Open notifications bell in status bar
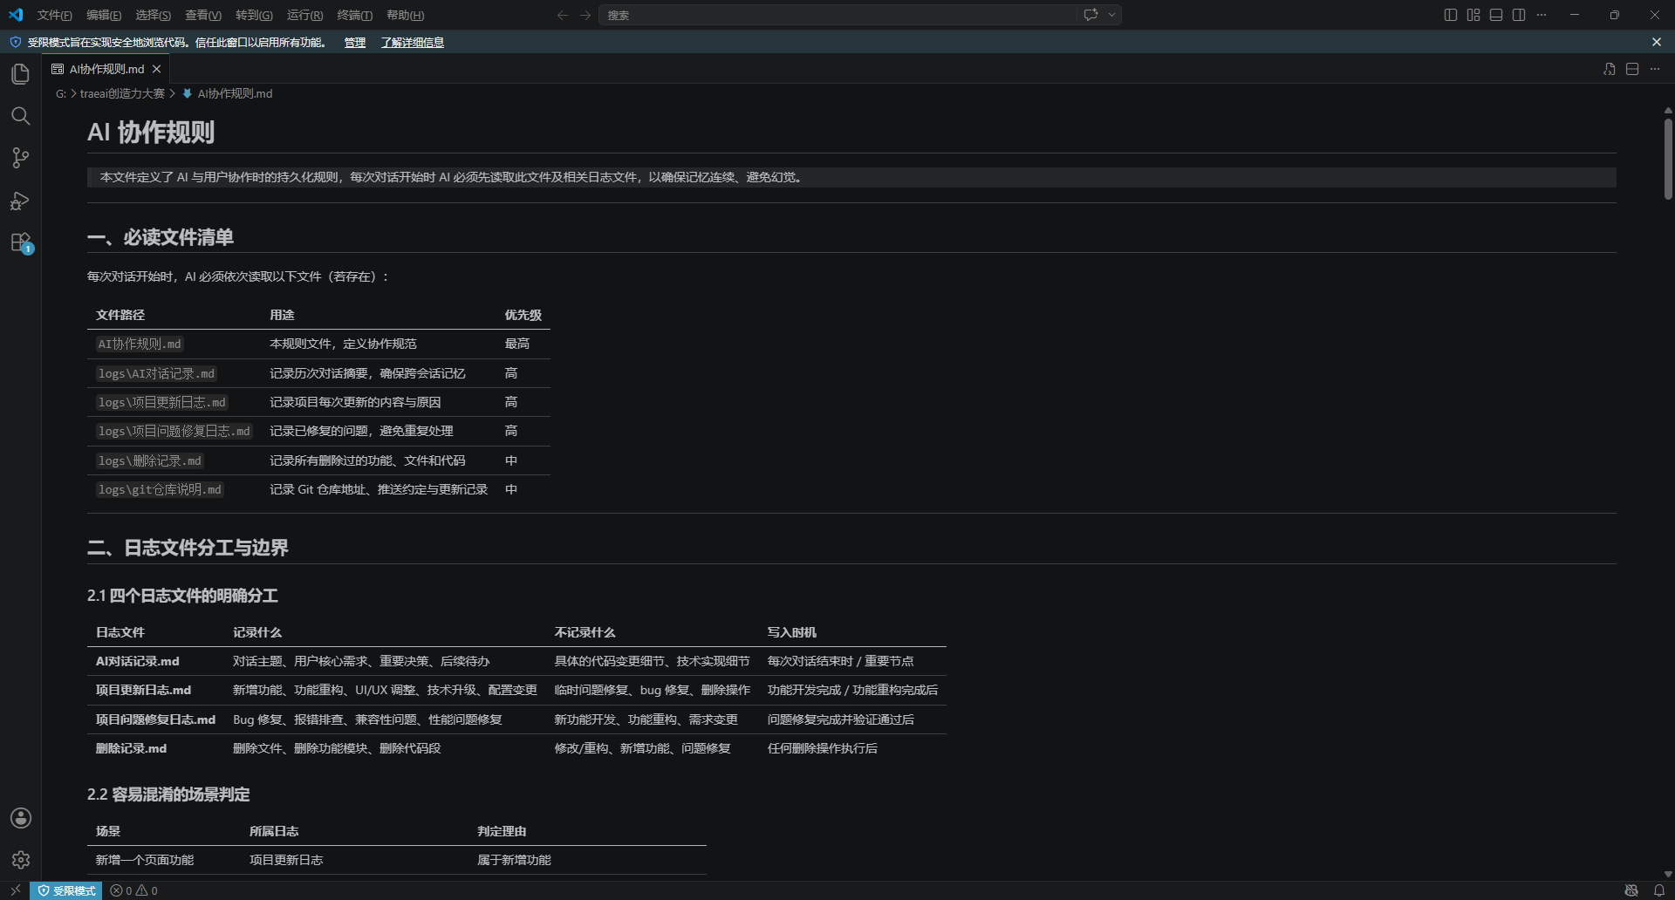Viewport: 1675px width, 900px height. pyautogui.click(x=1659, y=890)
